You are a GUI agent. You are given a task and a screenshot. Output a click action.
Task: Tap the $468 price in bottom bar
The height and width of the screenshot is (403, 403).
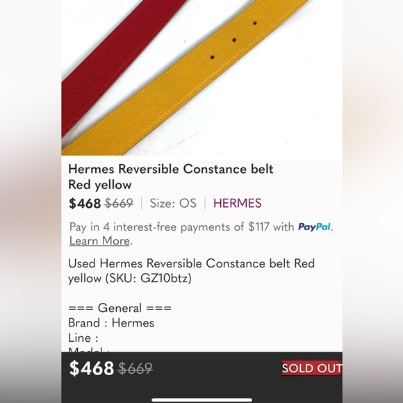pos(92,368)
